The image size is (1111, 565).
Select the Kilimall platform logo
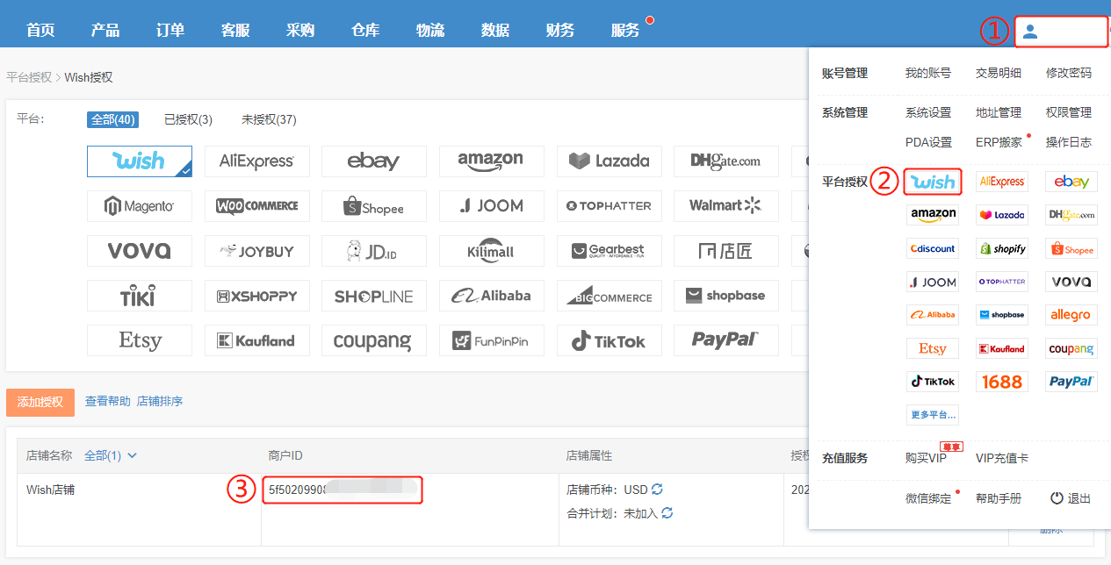click(x=492, y=251)
